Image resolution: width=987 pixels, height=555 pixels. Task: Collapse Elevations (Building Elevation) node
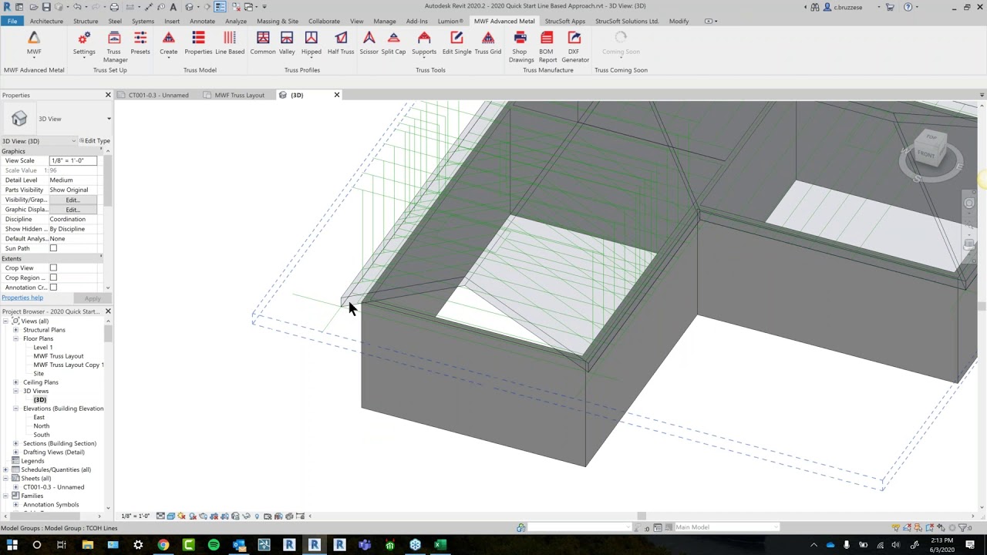15,409
